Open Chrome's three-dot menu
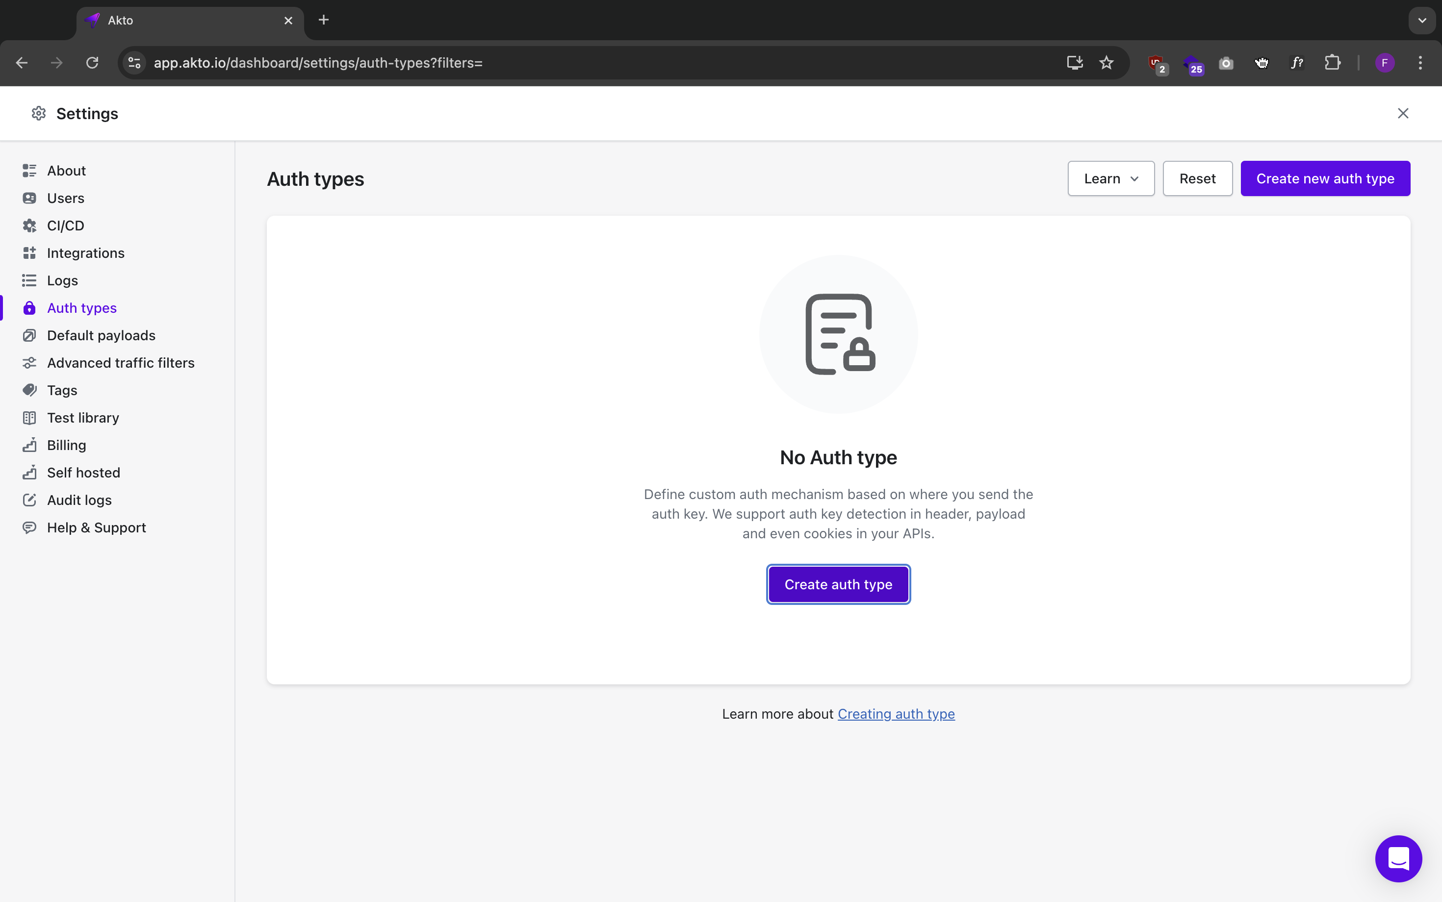This screenshot has width=1442, height=902. pyautogui.click(x=1420, y=63)
